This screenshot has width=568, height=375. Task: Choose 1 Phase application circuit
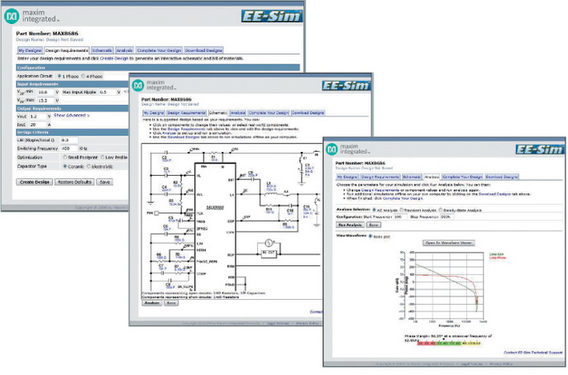click(x=60, y=76)
